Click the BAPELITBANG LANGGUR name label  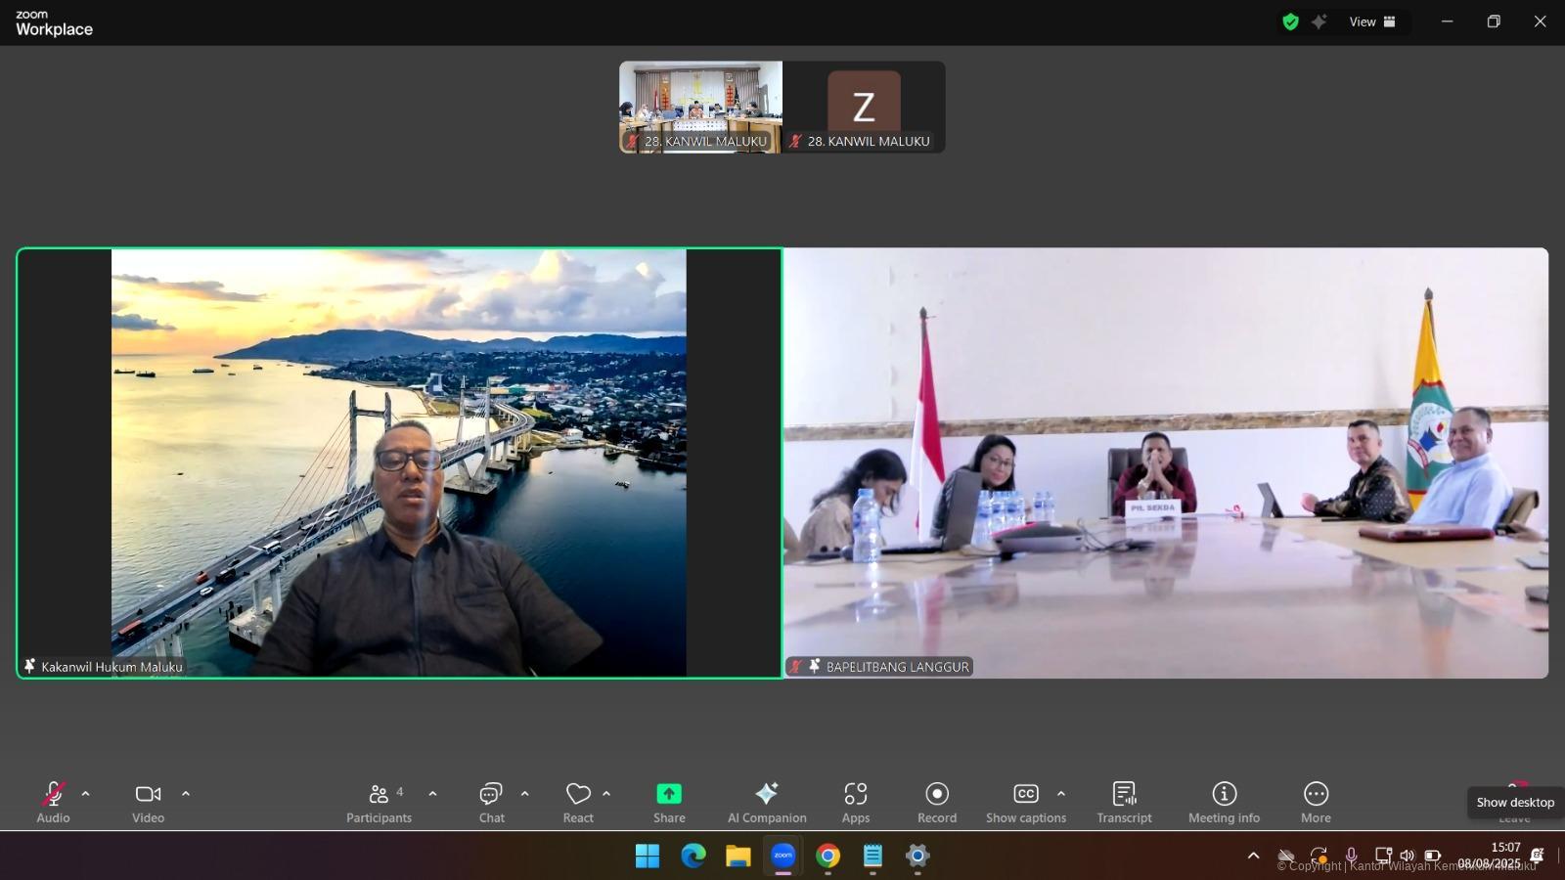[x=897, y=667]
